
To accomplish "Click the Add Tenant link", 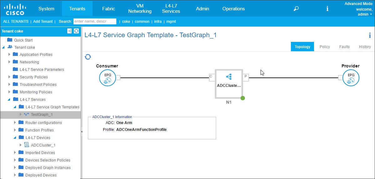I will [43, 22].
